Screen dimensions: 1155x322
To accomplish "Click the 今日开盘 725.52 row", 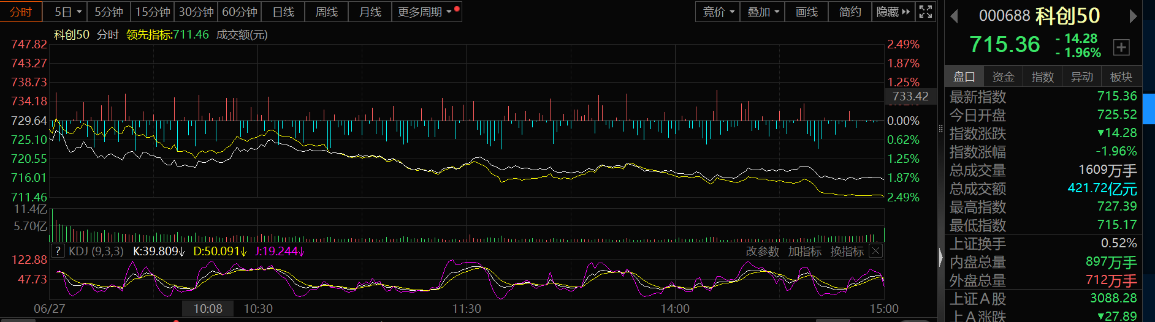I will point(1043,115).
